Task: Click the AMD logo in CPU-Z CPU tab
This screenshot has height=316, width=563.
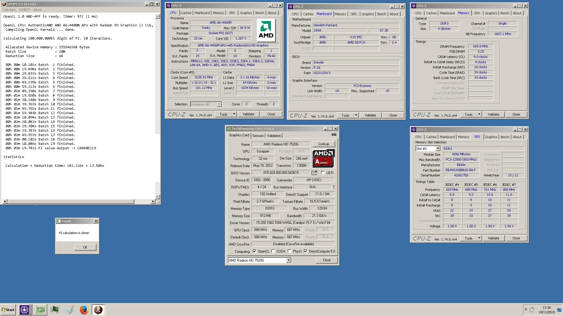Action: pyautogui.click(x=266, y=30)
